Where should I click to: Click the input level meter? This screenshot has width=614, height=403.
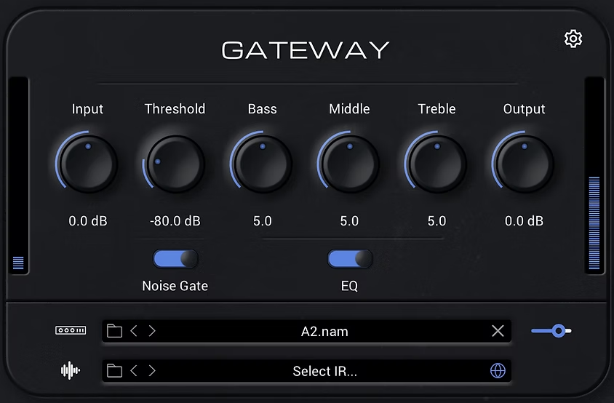[18, 175]
